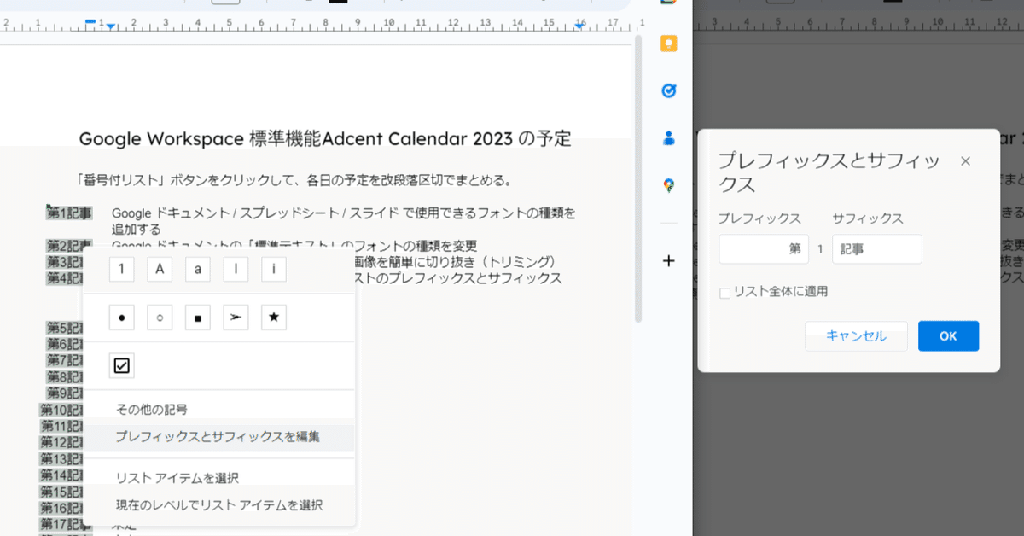Select the uppercase "A" list style
This screenshot has height=536, width=1024.
tap(159, 269)
